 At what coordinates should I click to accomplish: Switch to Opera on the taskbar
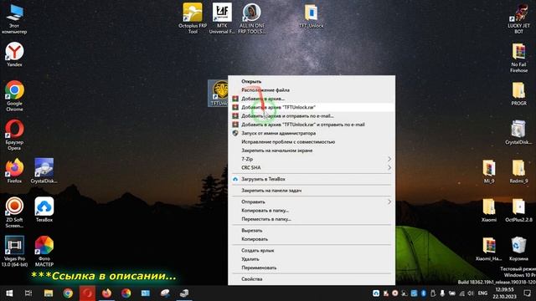(87, 293)
